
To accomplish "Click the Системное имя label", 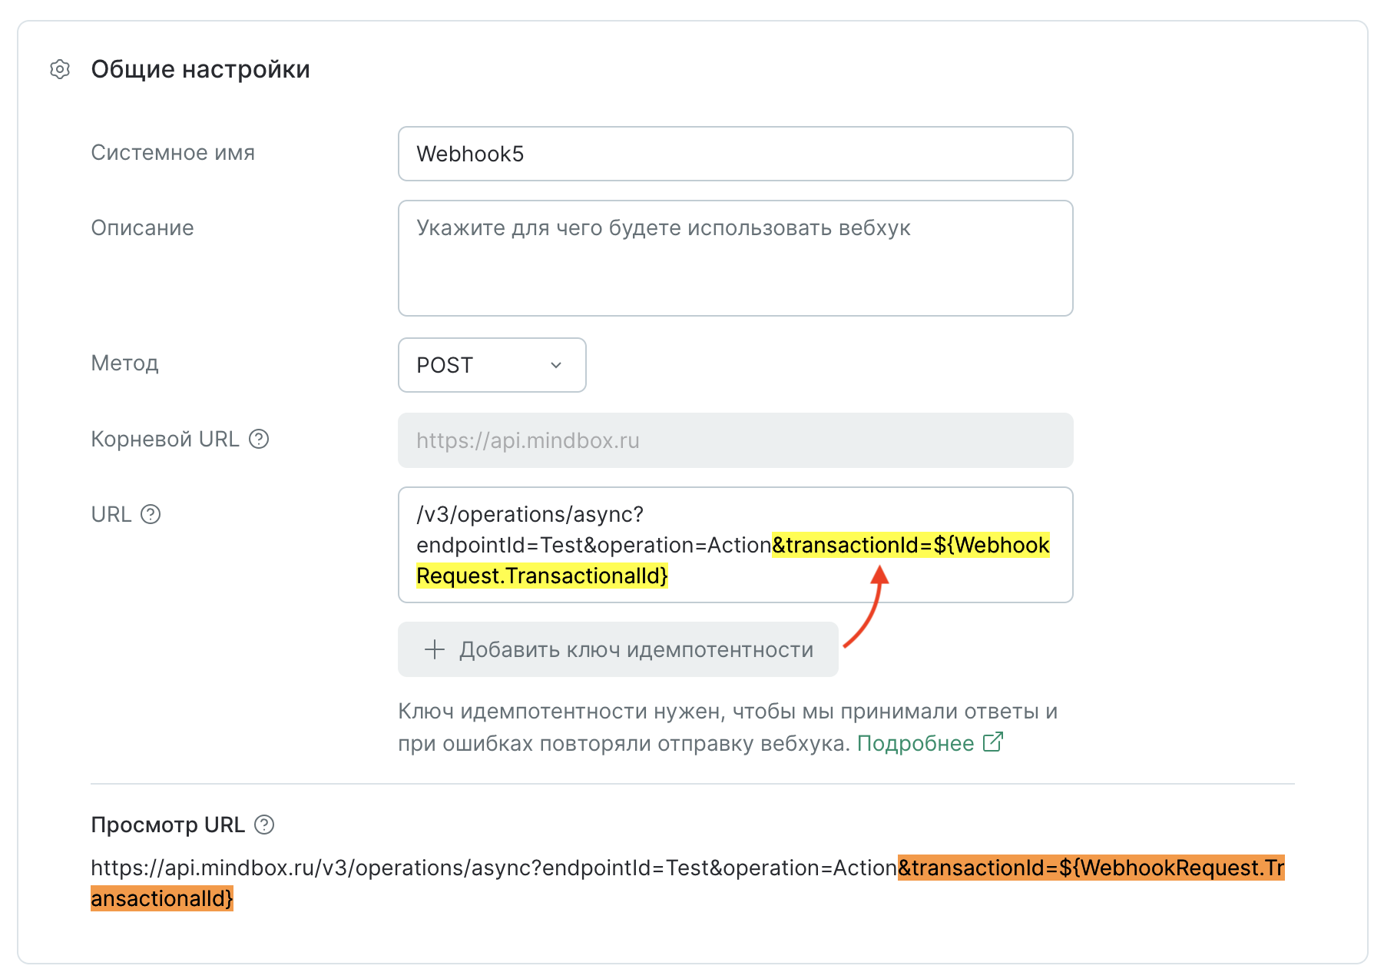I will click(173, 152).
